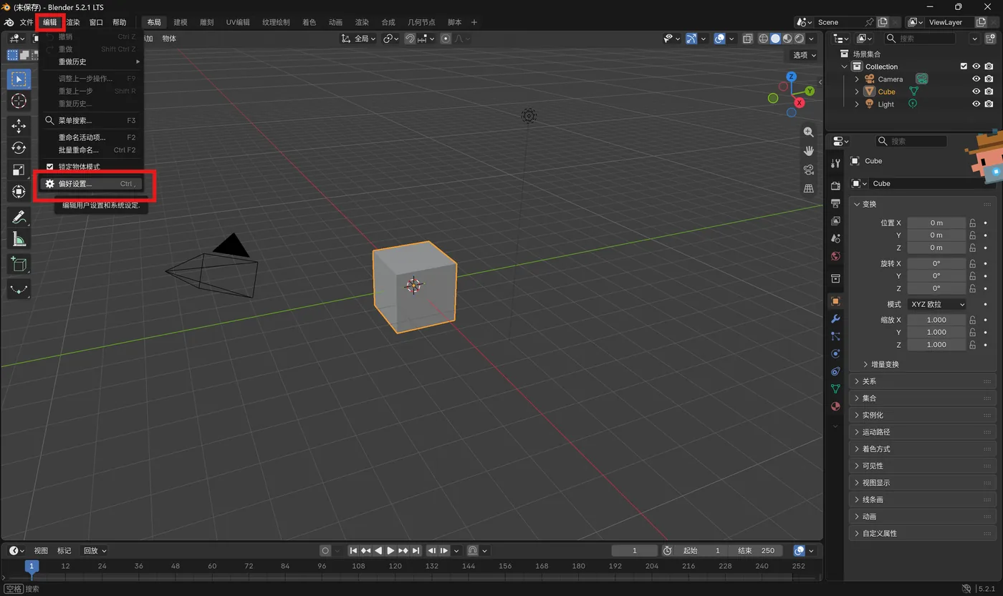
Task: Open the Modifiers properties tab (blue wrench)
Action: pos(835,318)
